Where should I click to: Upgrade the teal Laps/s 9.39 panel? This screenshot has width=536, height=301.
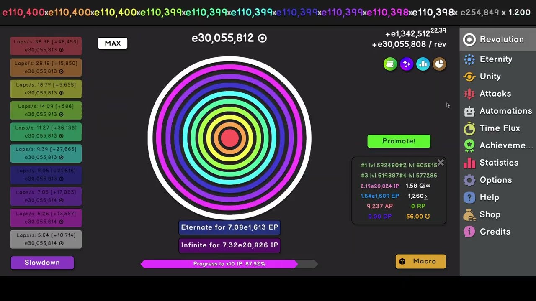pos(46,153)
